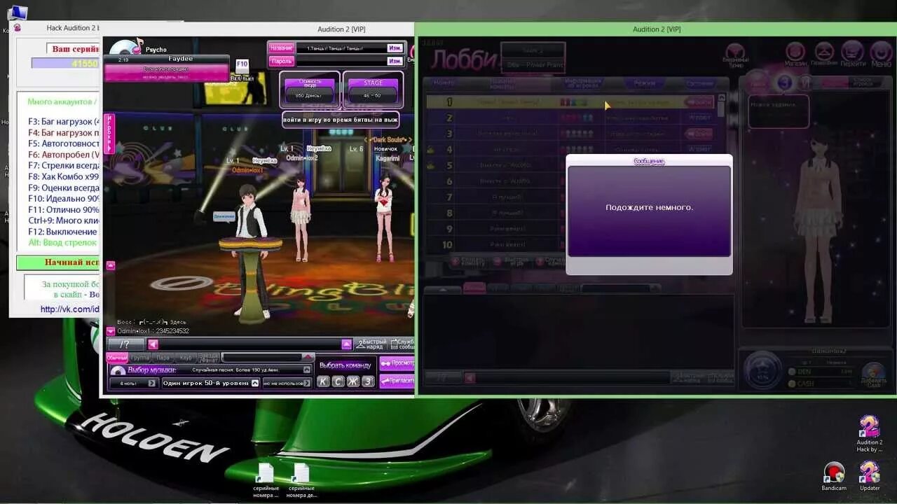The width and height of the screenshot is (897, 504).
Task: Switch to Клуб chat tab
Action: coord(186,358)
